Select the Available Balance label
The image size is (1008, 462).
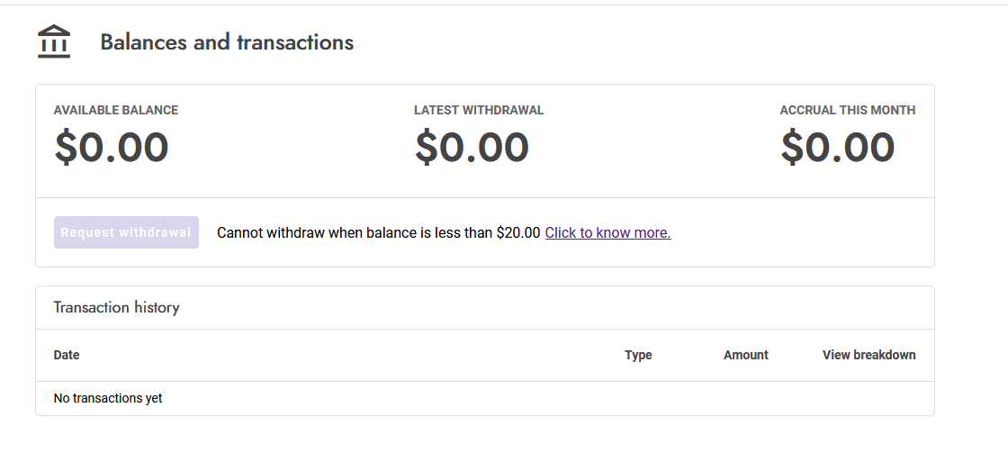tap(116, 110)
